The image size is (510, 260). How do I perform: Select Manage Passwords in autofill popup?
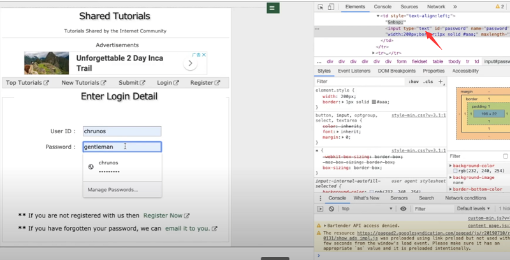coord(112,190)
